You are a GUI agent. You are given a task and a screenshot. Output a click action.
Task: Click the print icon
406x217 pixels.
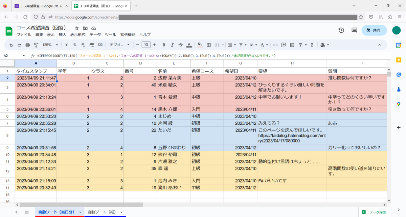point(28,45)
